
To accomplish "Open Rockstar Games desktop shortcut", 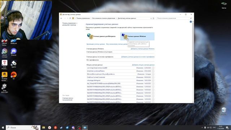I will click(x=5, y=77).
